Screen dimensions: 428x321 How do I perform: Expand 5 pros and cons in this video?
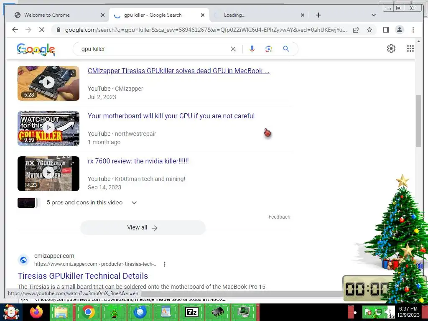coord(134,203)
